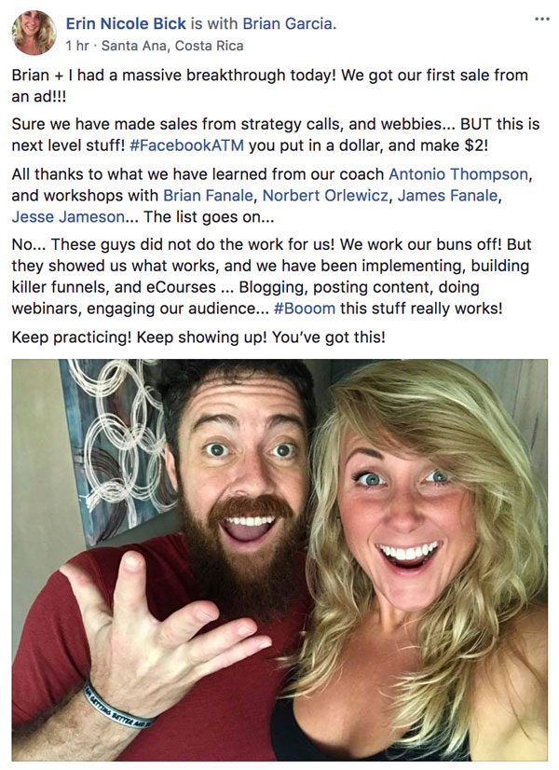Follow the #Booom hashtag

[x=305, y=309]
